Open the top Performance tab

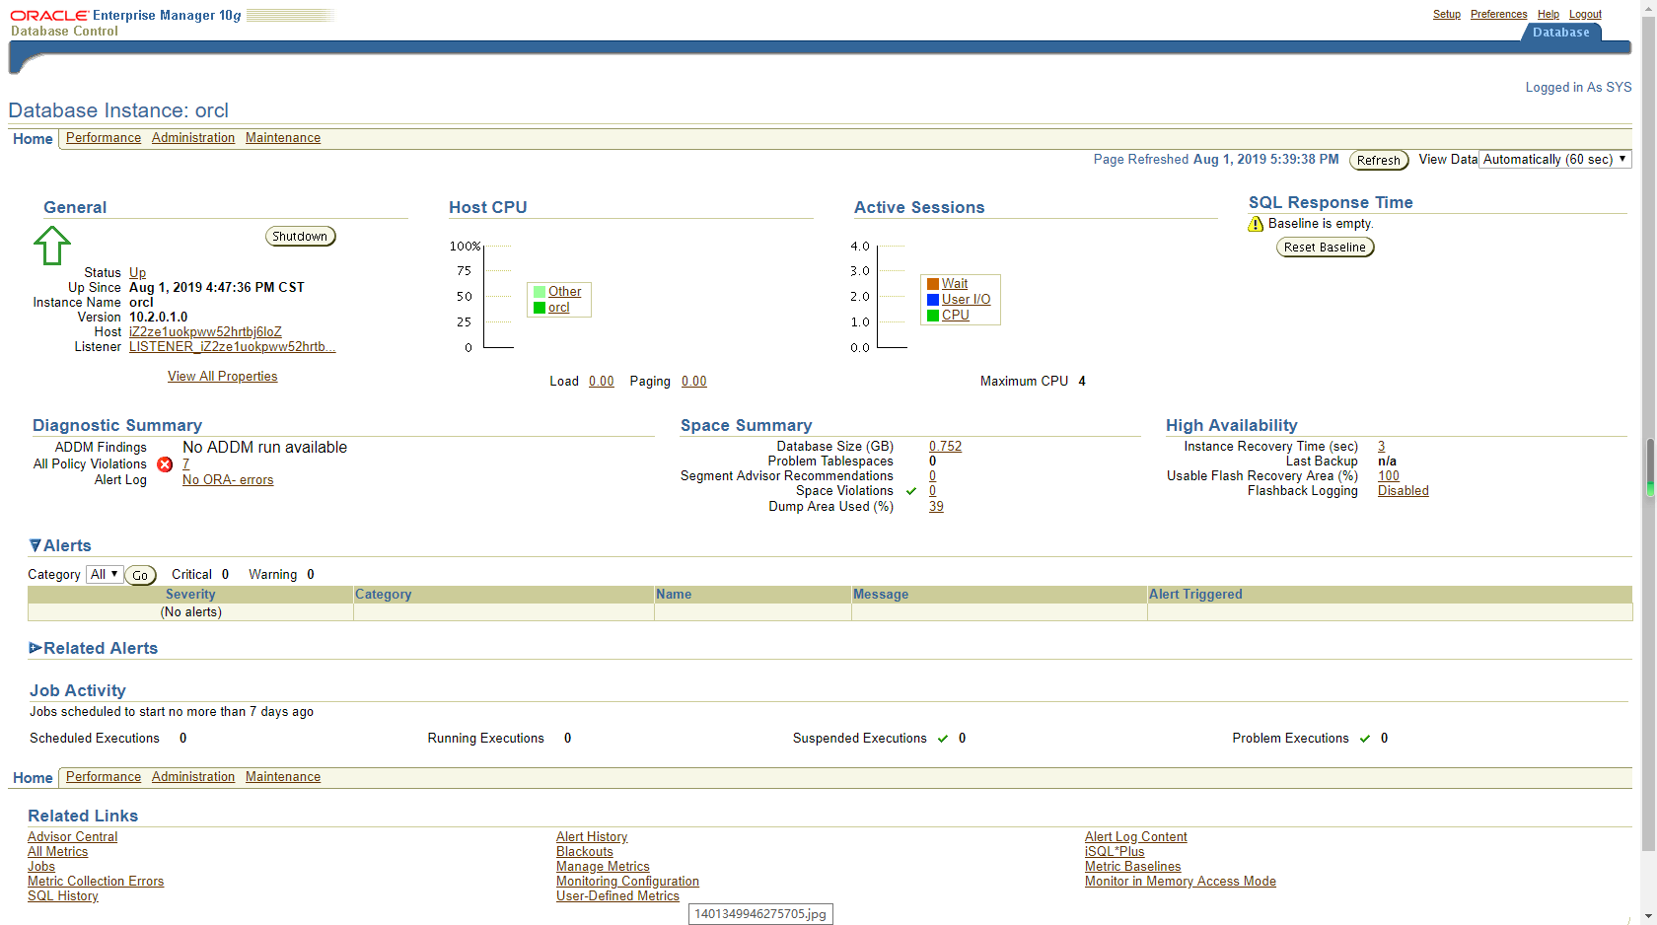click(104, 138)
